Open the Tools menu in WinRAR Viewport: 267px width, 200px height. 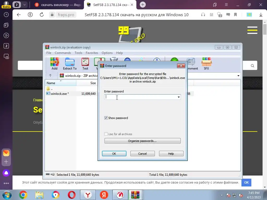[78, 53]
